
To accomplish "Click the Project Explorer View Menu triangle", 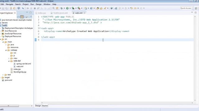I will (x=31, y=17).
